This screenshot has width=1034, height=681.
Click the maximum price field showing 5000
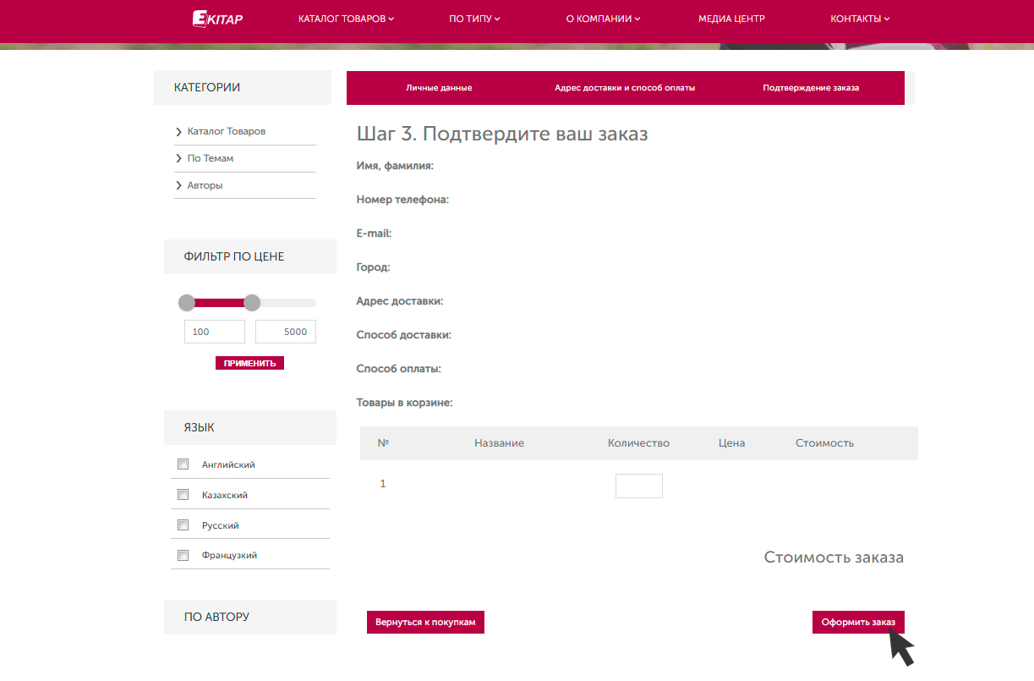[286, 332]
